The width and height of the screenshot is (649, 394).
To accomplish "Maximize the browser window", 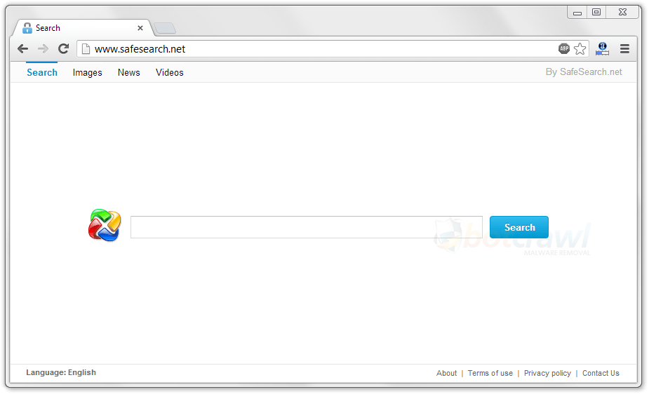I will (596, 13).
